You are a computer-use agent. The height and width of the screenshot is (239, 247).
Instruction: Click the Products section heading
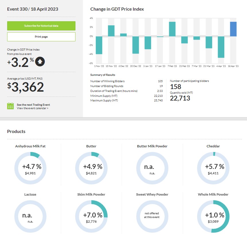16,131
